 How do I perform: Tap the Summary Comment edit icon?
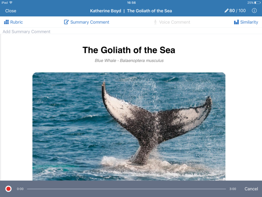(x=66, y=22)
